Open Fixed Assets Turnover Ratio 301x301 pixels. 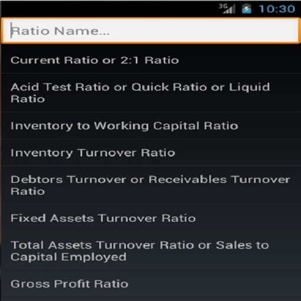[150, 218]
